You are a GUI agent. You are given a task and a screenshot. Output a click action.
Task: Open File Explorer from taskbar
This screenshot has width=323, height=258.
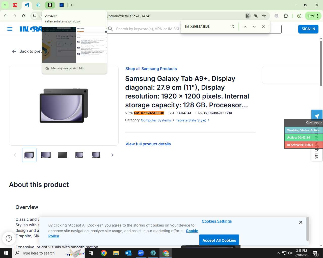tap(116, 253)
